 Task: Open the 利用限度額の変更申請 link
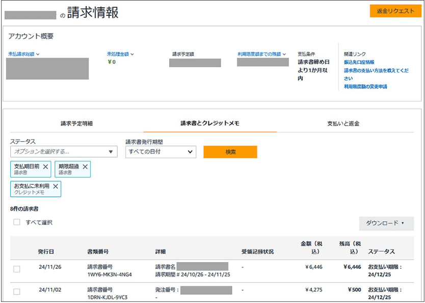click(365, 87)
